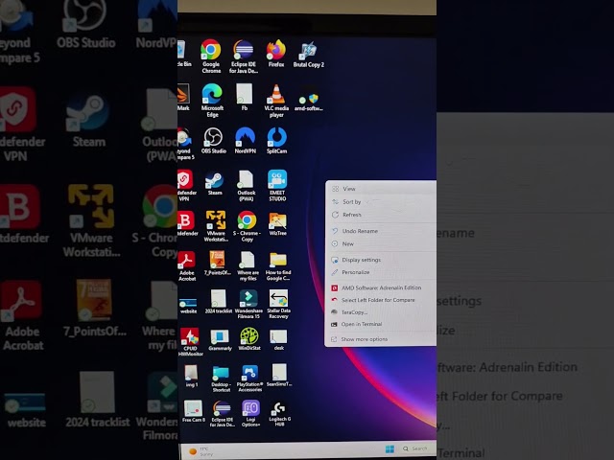Select the NordVPN desktop icon
Image resolution: width=614 pixels, height=460 pixels.
246,140
